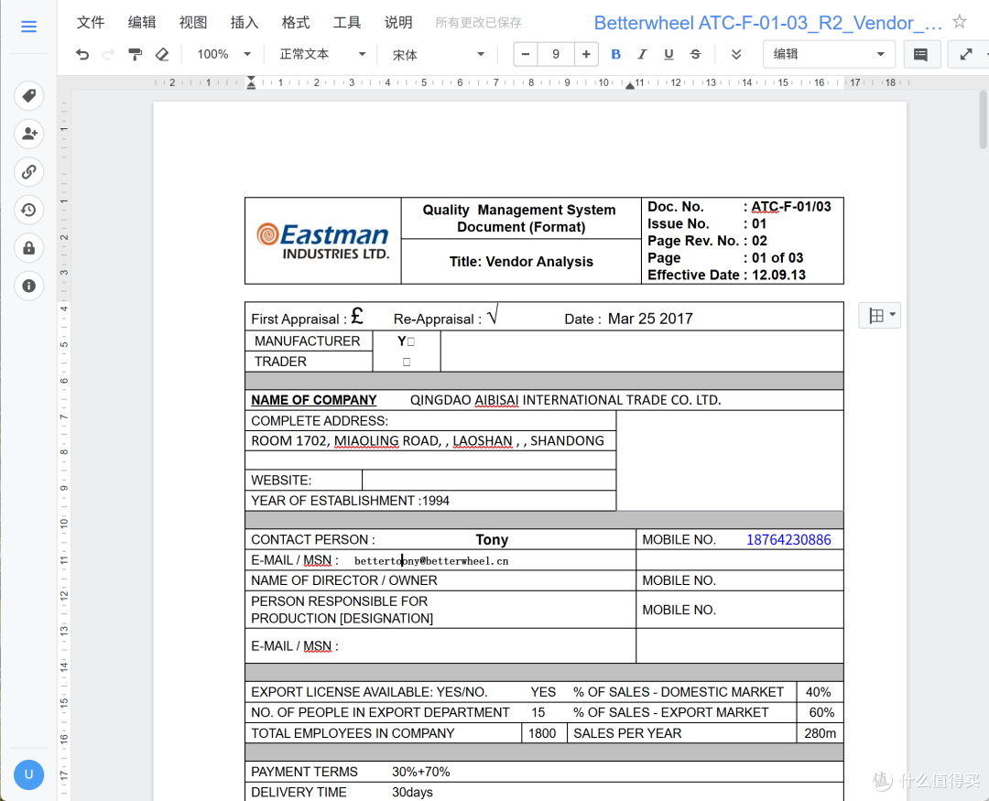Click the font size 9 field

(x=556, y=54)
